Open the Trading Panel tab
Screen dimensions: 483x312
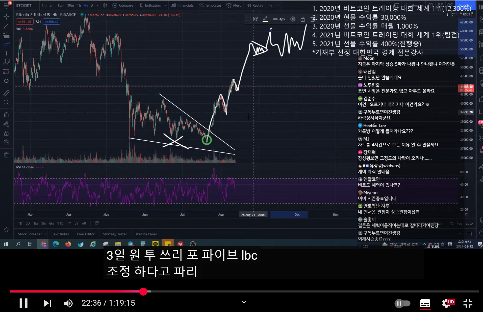[146, 234]
